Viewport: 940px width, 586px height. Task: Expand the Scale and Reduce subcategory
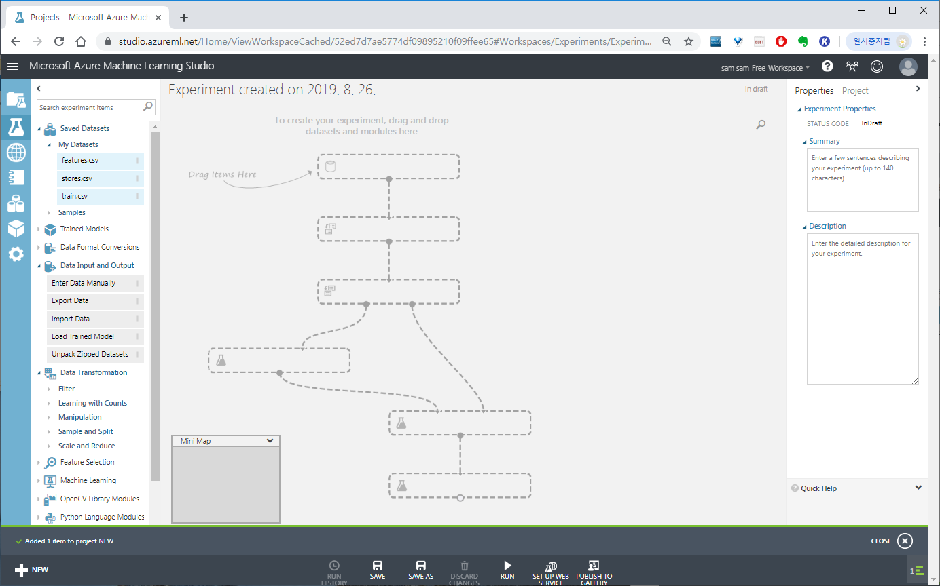pos(49,446)
